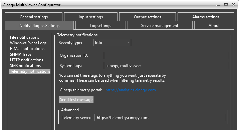
Task: Maximize the Configurator window
Action: click(x=226, y=5)
